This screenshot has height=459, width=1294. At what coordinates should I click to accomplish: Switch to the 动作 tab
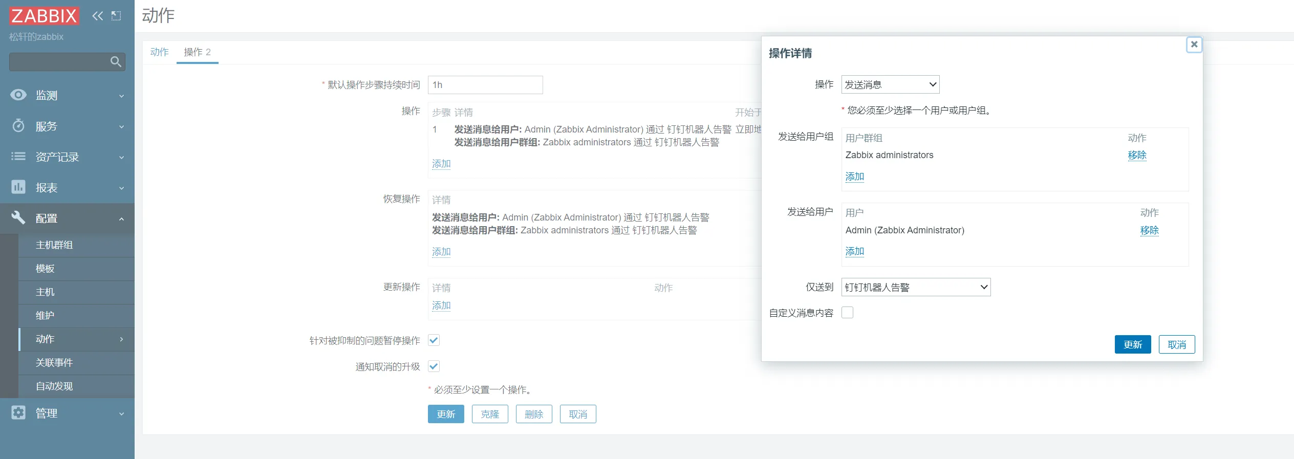point(159,52)
